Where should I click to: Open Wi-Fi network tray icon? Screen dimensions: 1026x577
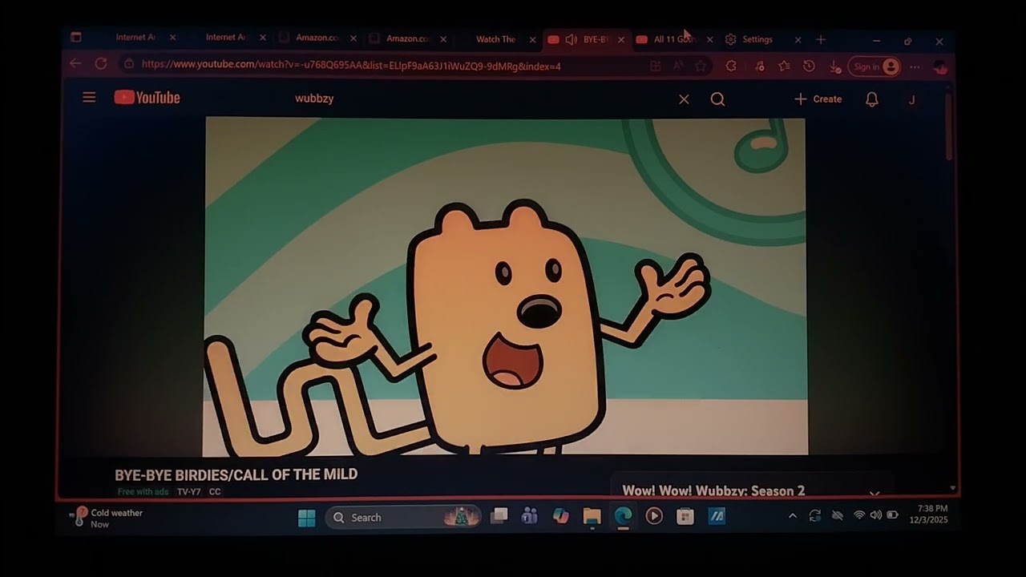[858, 515]
